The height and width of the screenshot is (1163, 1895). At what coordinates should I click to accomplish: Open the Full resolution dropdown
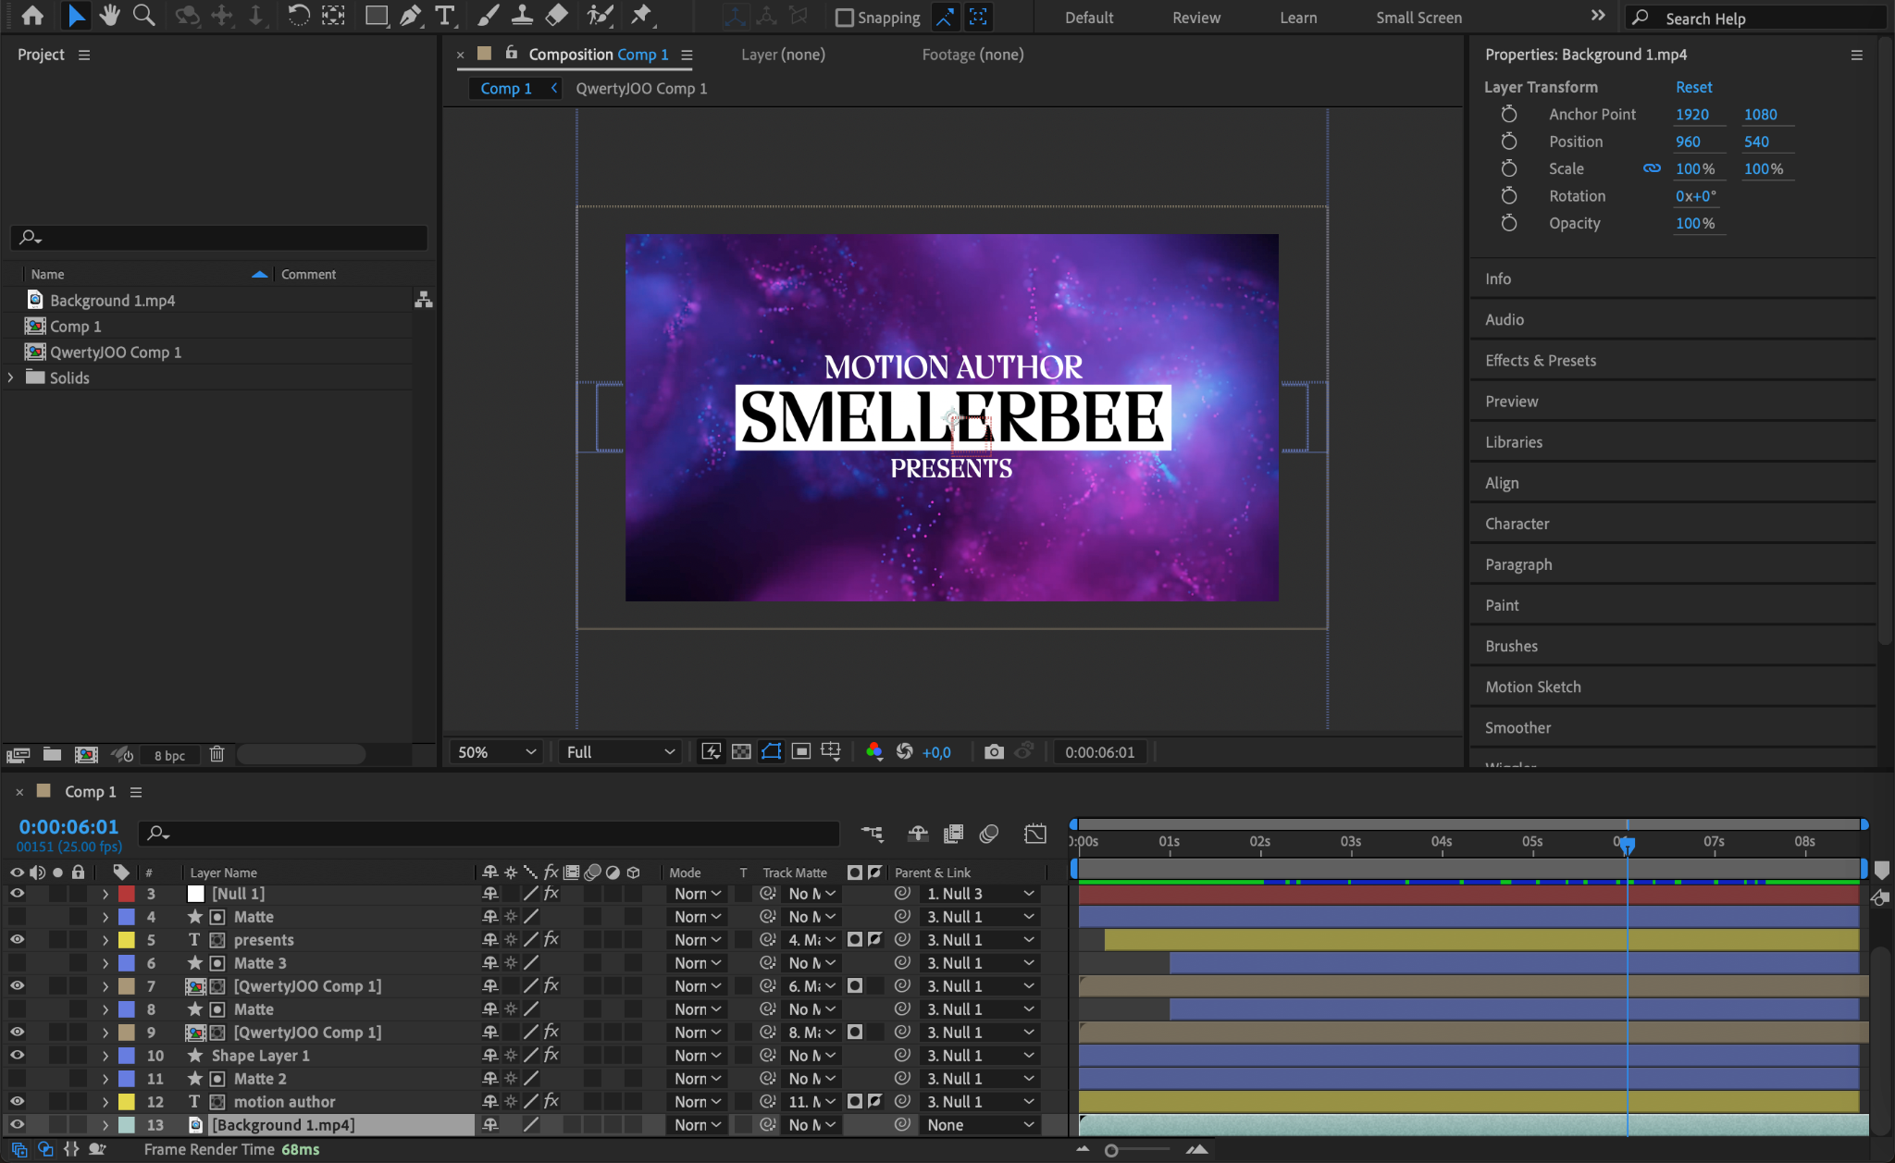pyautogui.click(x=619, y=752)
